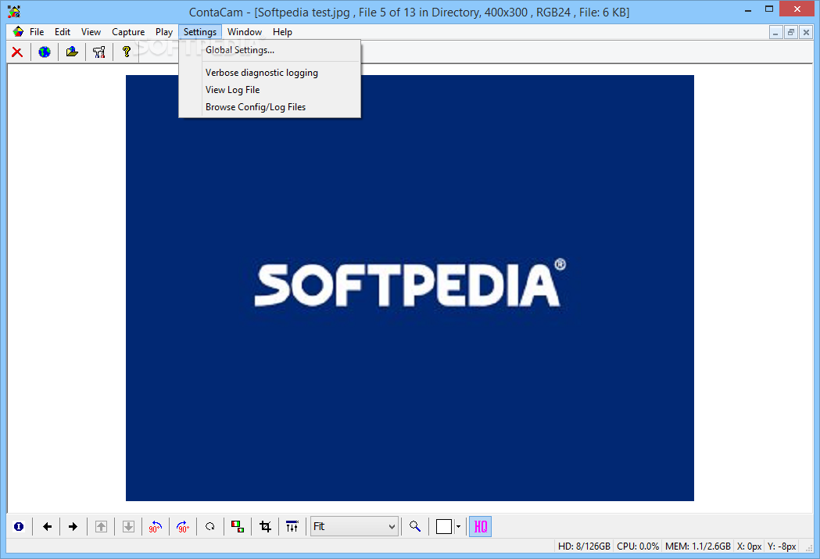Viewport: 820px width, 559px height.
Task: Go to next picture with the right arrow
Action: click(x=73, y=527)
